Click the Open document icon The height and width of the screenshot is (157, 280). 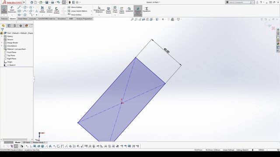(41, 2)
